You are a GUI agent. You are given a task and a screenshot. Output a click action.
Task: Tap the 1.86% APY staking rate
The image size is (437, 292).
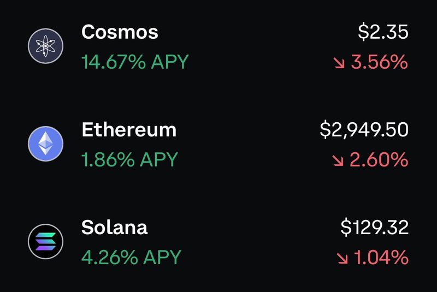[x=129, y=159]
